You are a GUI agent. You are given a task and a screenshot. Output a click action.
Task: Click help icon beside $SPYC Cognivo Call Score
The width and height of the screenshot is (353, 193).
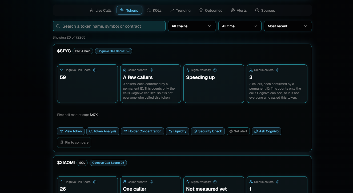[x=95, y=70]
